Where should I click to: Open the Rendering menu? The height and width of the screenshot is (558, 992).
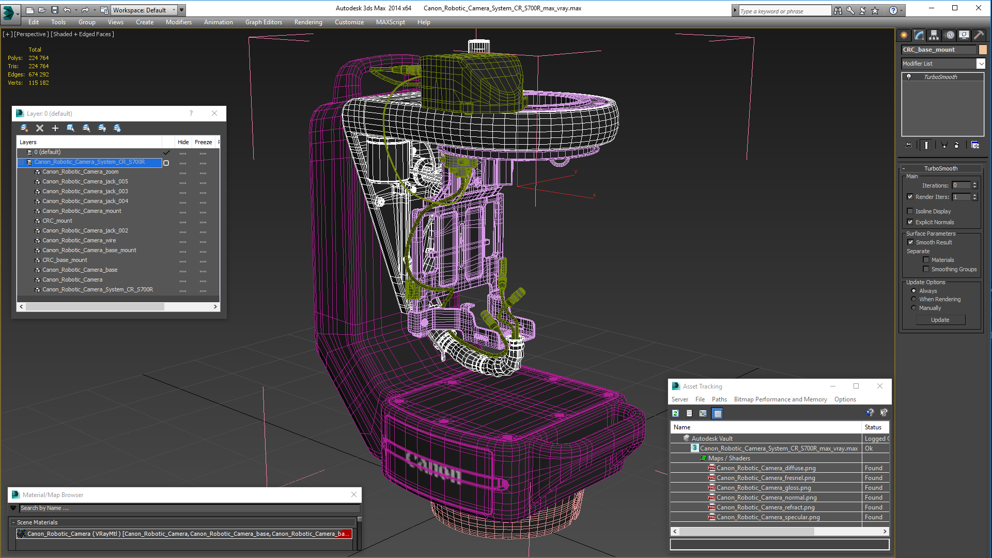(x=308, y=22)
